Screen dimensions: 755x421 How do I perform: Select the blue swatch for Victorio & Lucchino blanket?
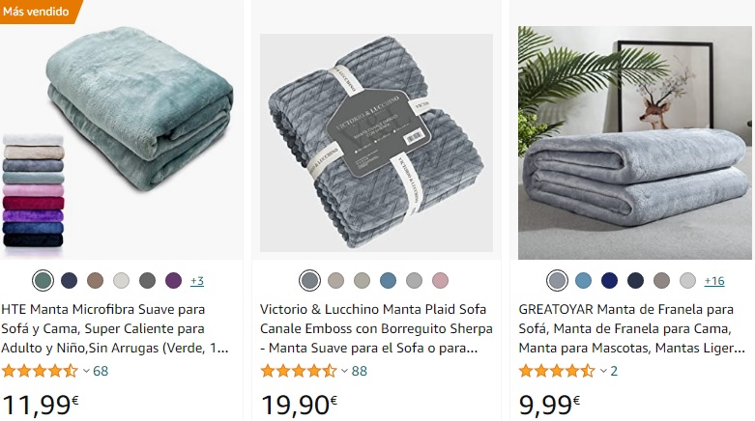coord(388,281)
